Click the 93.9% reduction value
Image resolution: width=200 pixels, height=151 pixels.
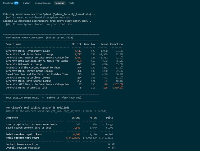119,51
